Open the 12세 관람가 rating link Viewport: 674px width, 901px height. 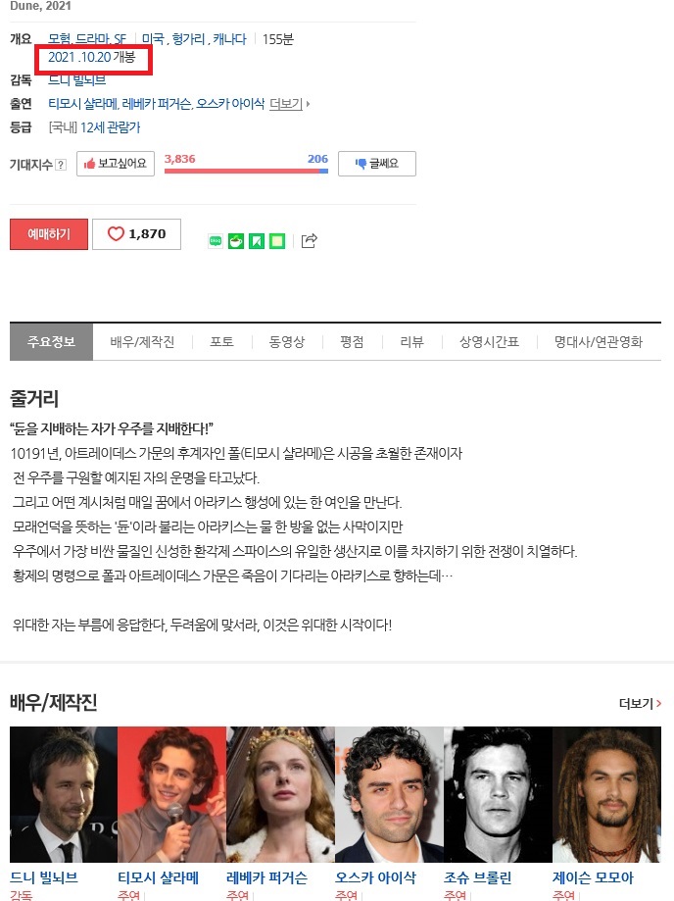pyautogui.click(x=111, y=127)
